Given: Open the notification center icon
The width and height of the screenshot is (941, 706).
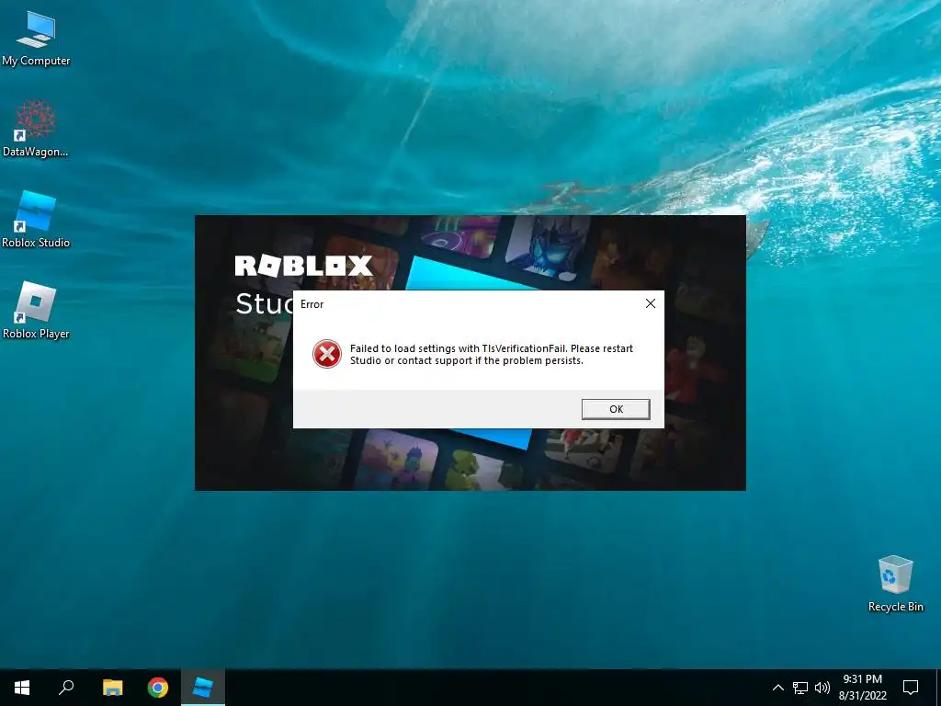Looking at the screenshot, I should pos(911,688).
